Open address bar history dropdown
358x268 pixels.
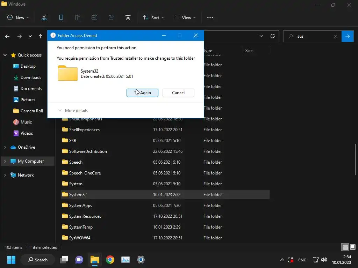pos(261,36)
